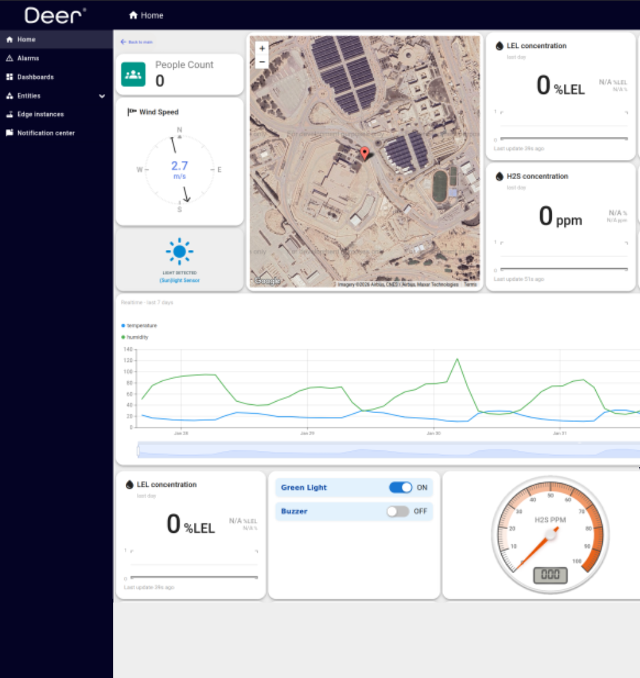
Task: Click the Home breadcrumb label
Action: pos(152,15)
